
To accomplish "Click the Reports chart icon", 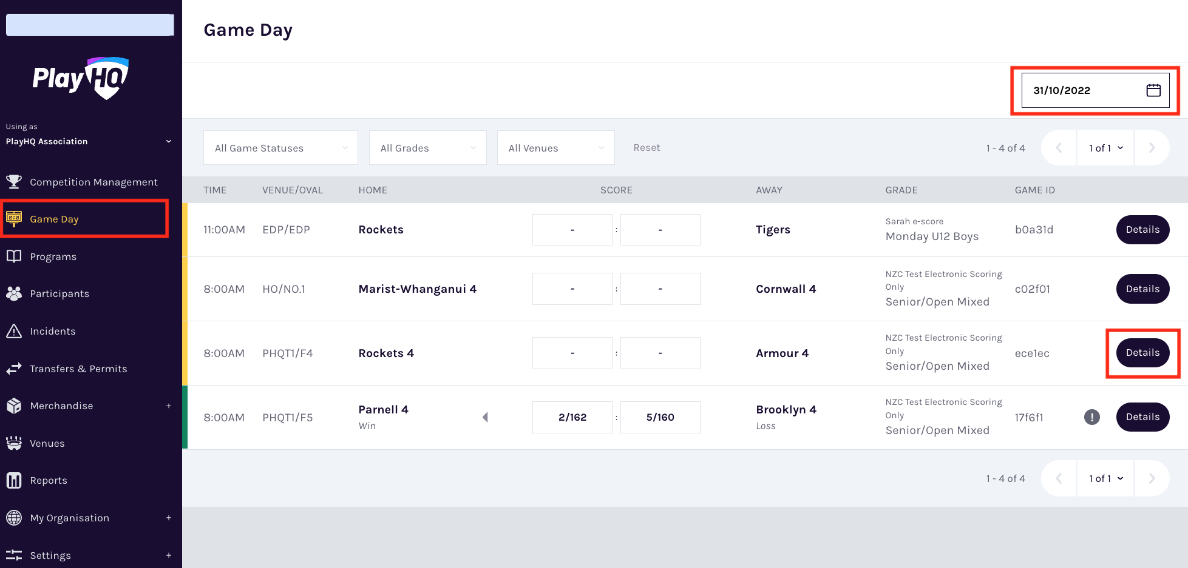I will (x=14, y=480).
